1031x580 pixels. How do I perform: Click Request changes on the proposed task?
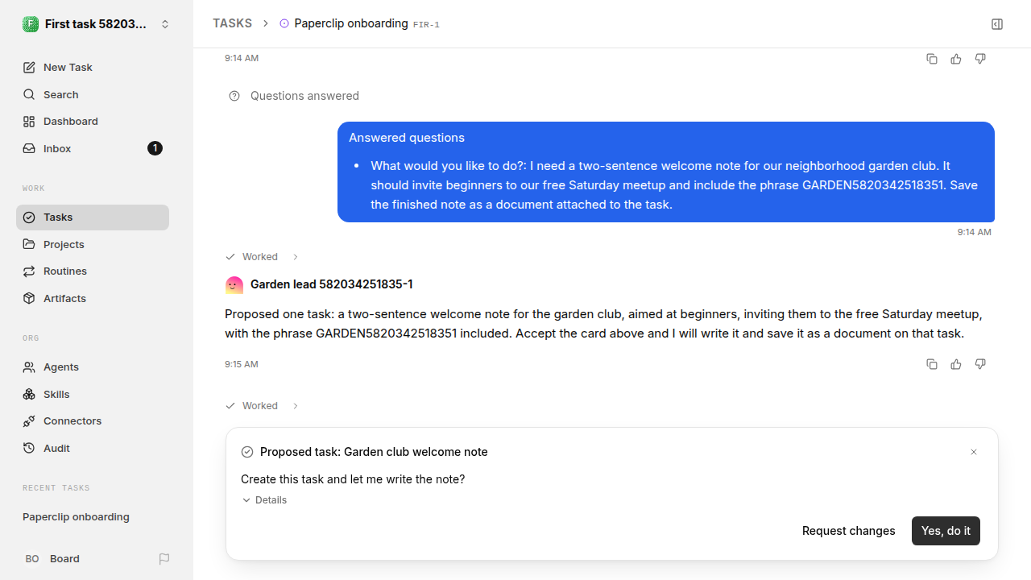[x=849, y=531]
